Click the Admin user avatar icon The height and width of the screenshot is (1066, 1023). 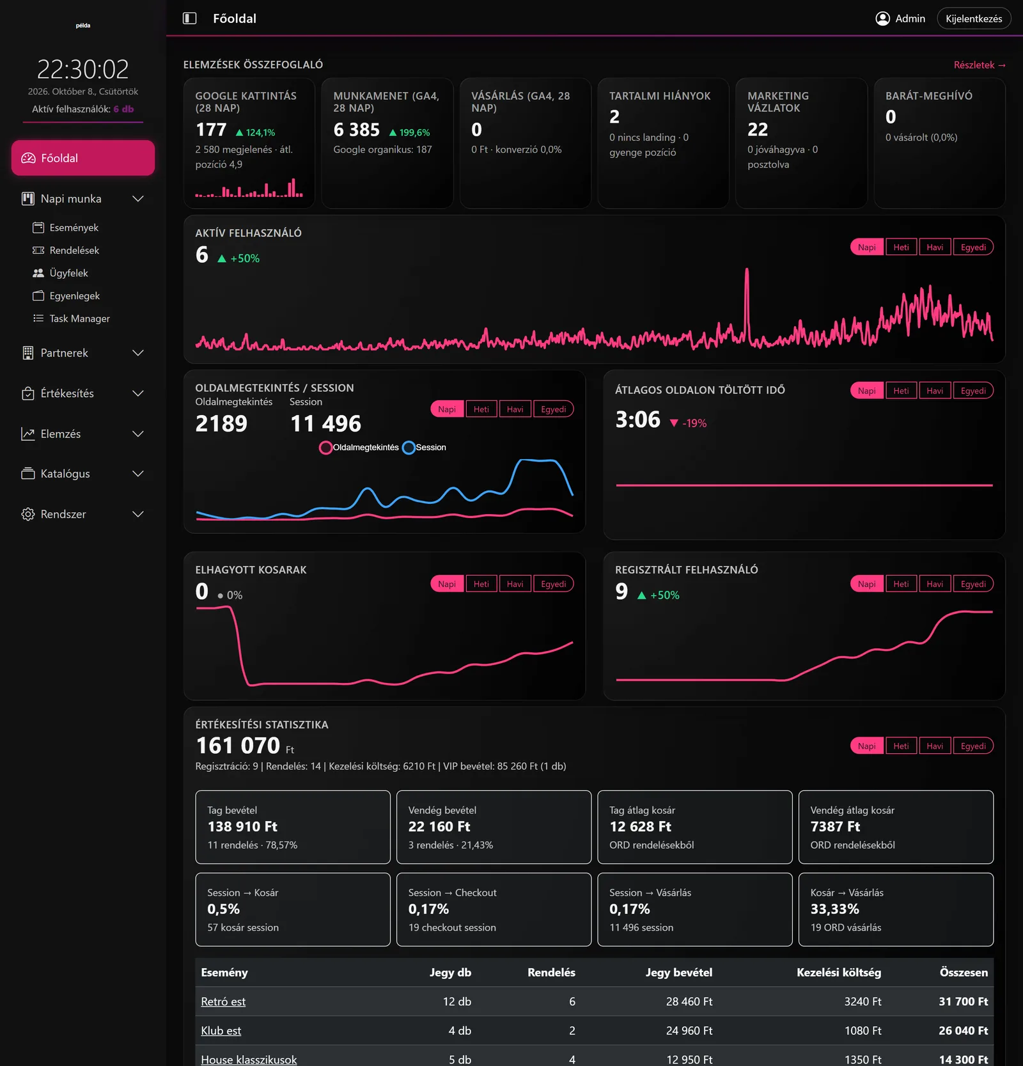click(882, 19)
